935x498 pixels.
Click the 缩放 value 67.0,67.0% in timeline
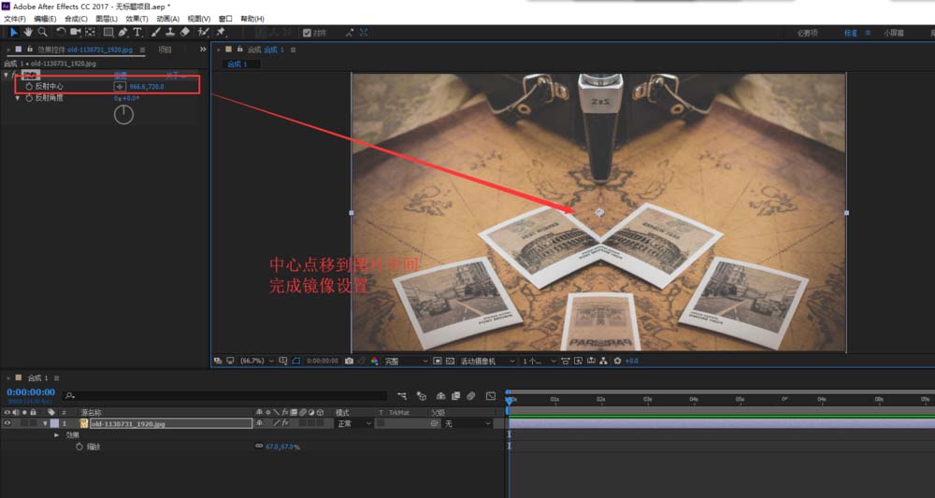point(282,448)
